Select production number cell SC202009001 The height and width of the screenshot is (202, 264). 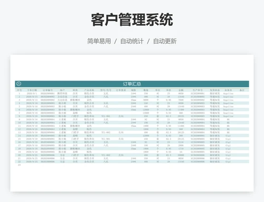pyautogui.click(x=197, y=93)
